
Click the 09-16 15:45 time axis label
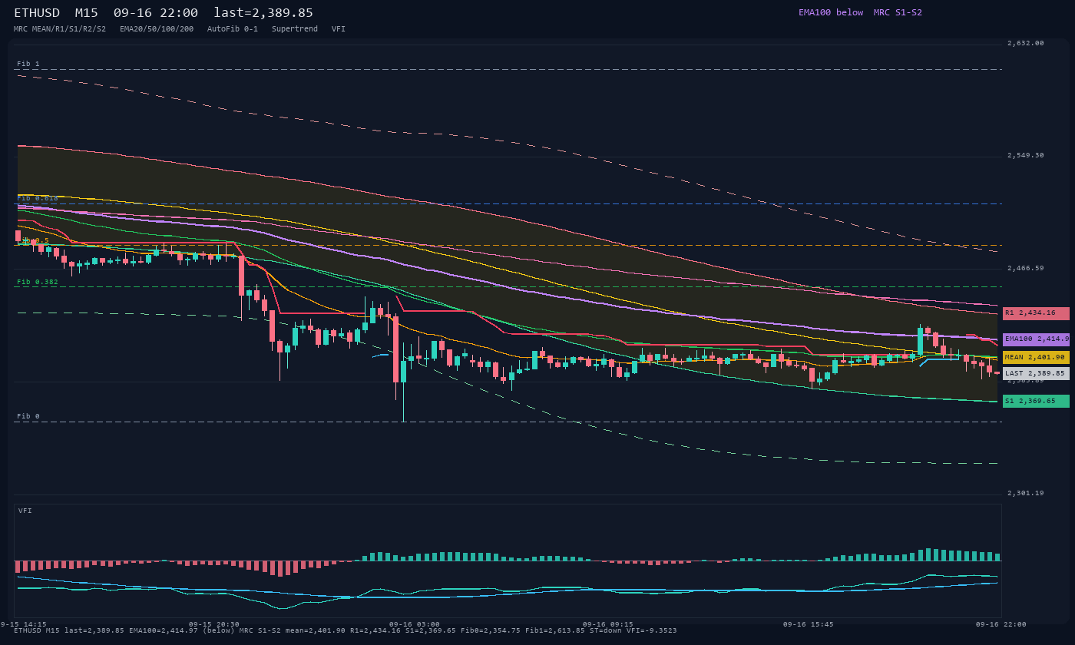point(808,624)
